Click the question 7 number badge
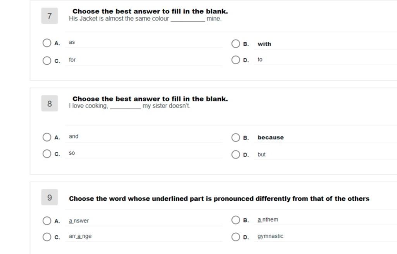The image size is (397, 254). 50,16
